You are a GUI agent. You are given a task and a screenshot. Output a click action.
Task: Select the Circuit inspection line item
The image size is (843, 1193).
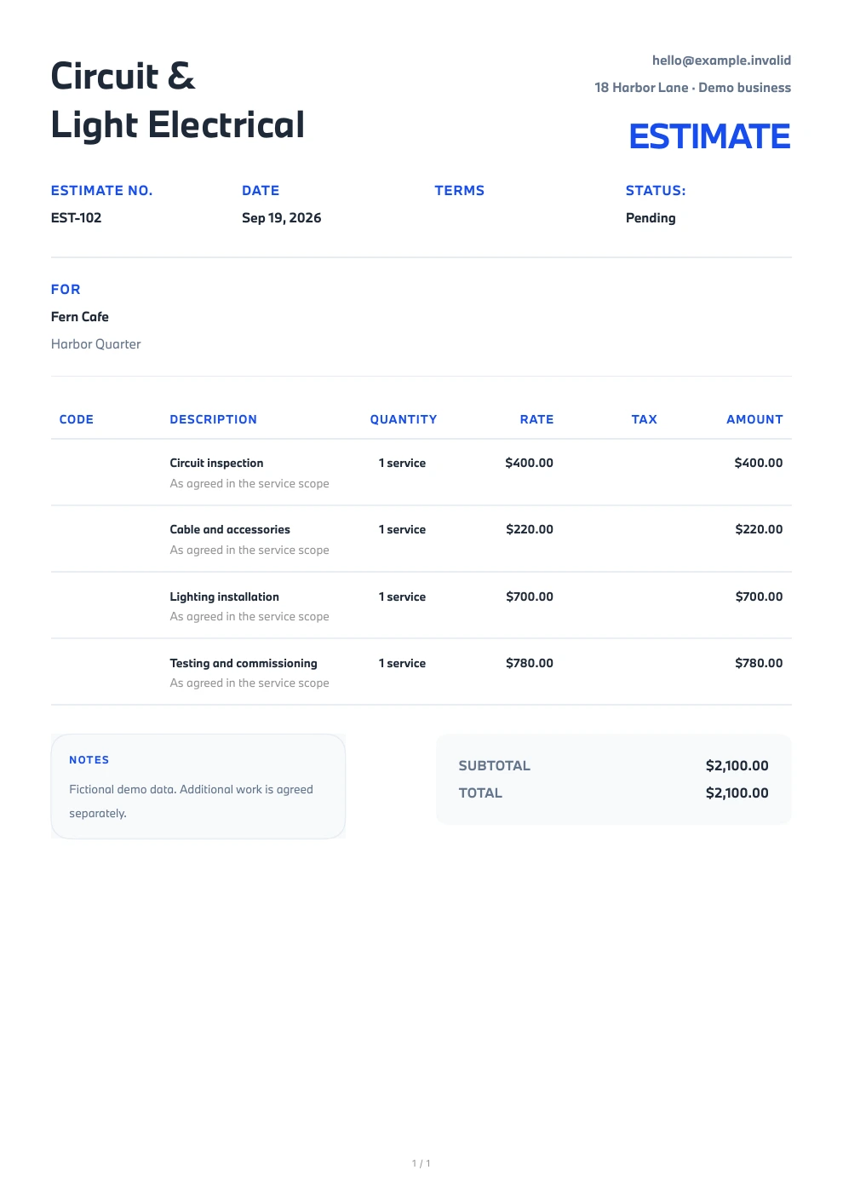point(217,463)
